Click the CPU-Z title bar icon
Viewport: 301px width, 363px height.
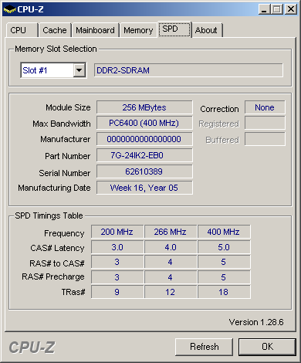click(9, 9)
